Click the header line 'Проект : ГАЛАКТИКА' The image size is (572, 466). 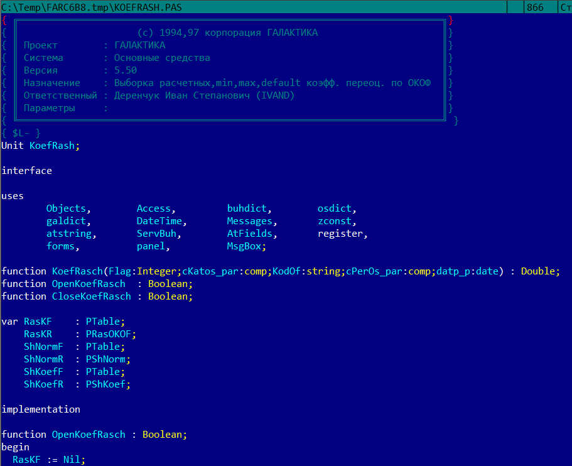tap(94, 45)
